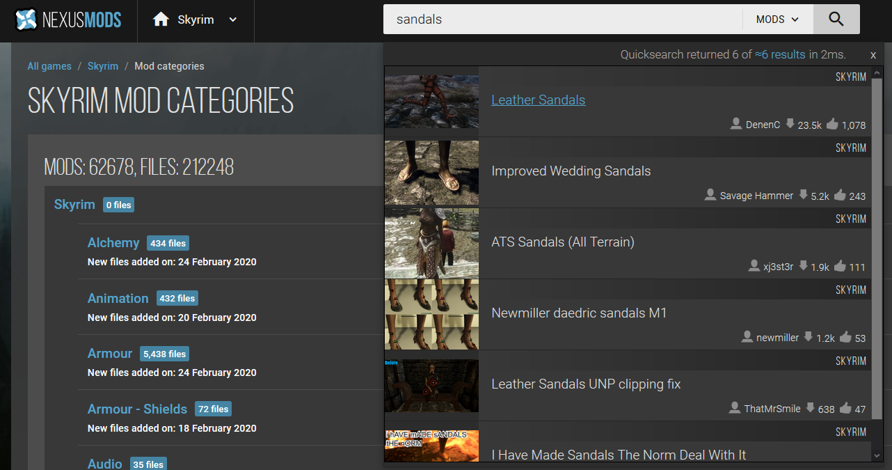Open the Skyrim top-level category link
Viewport: 892px width, 470px height.
74,204
